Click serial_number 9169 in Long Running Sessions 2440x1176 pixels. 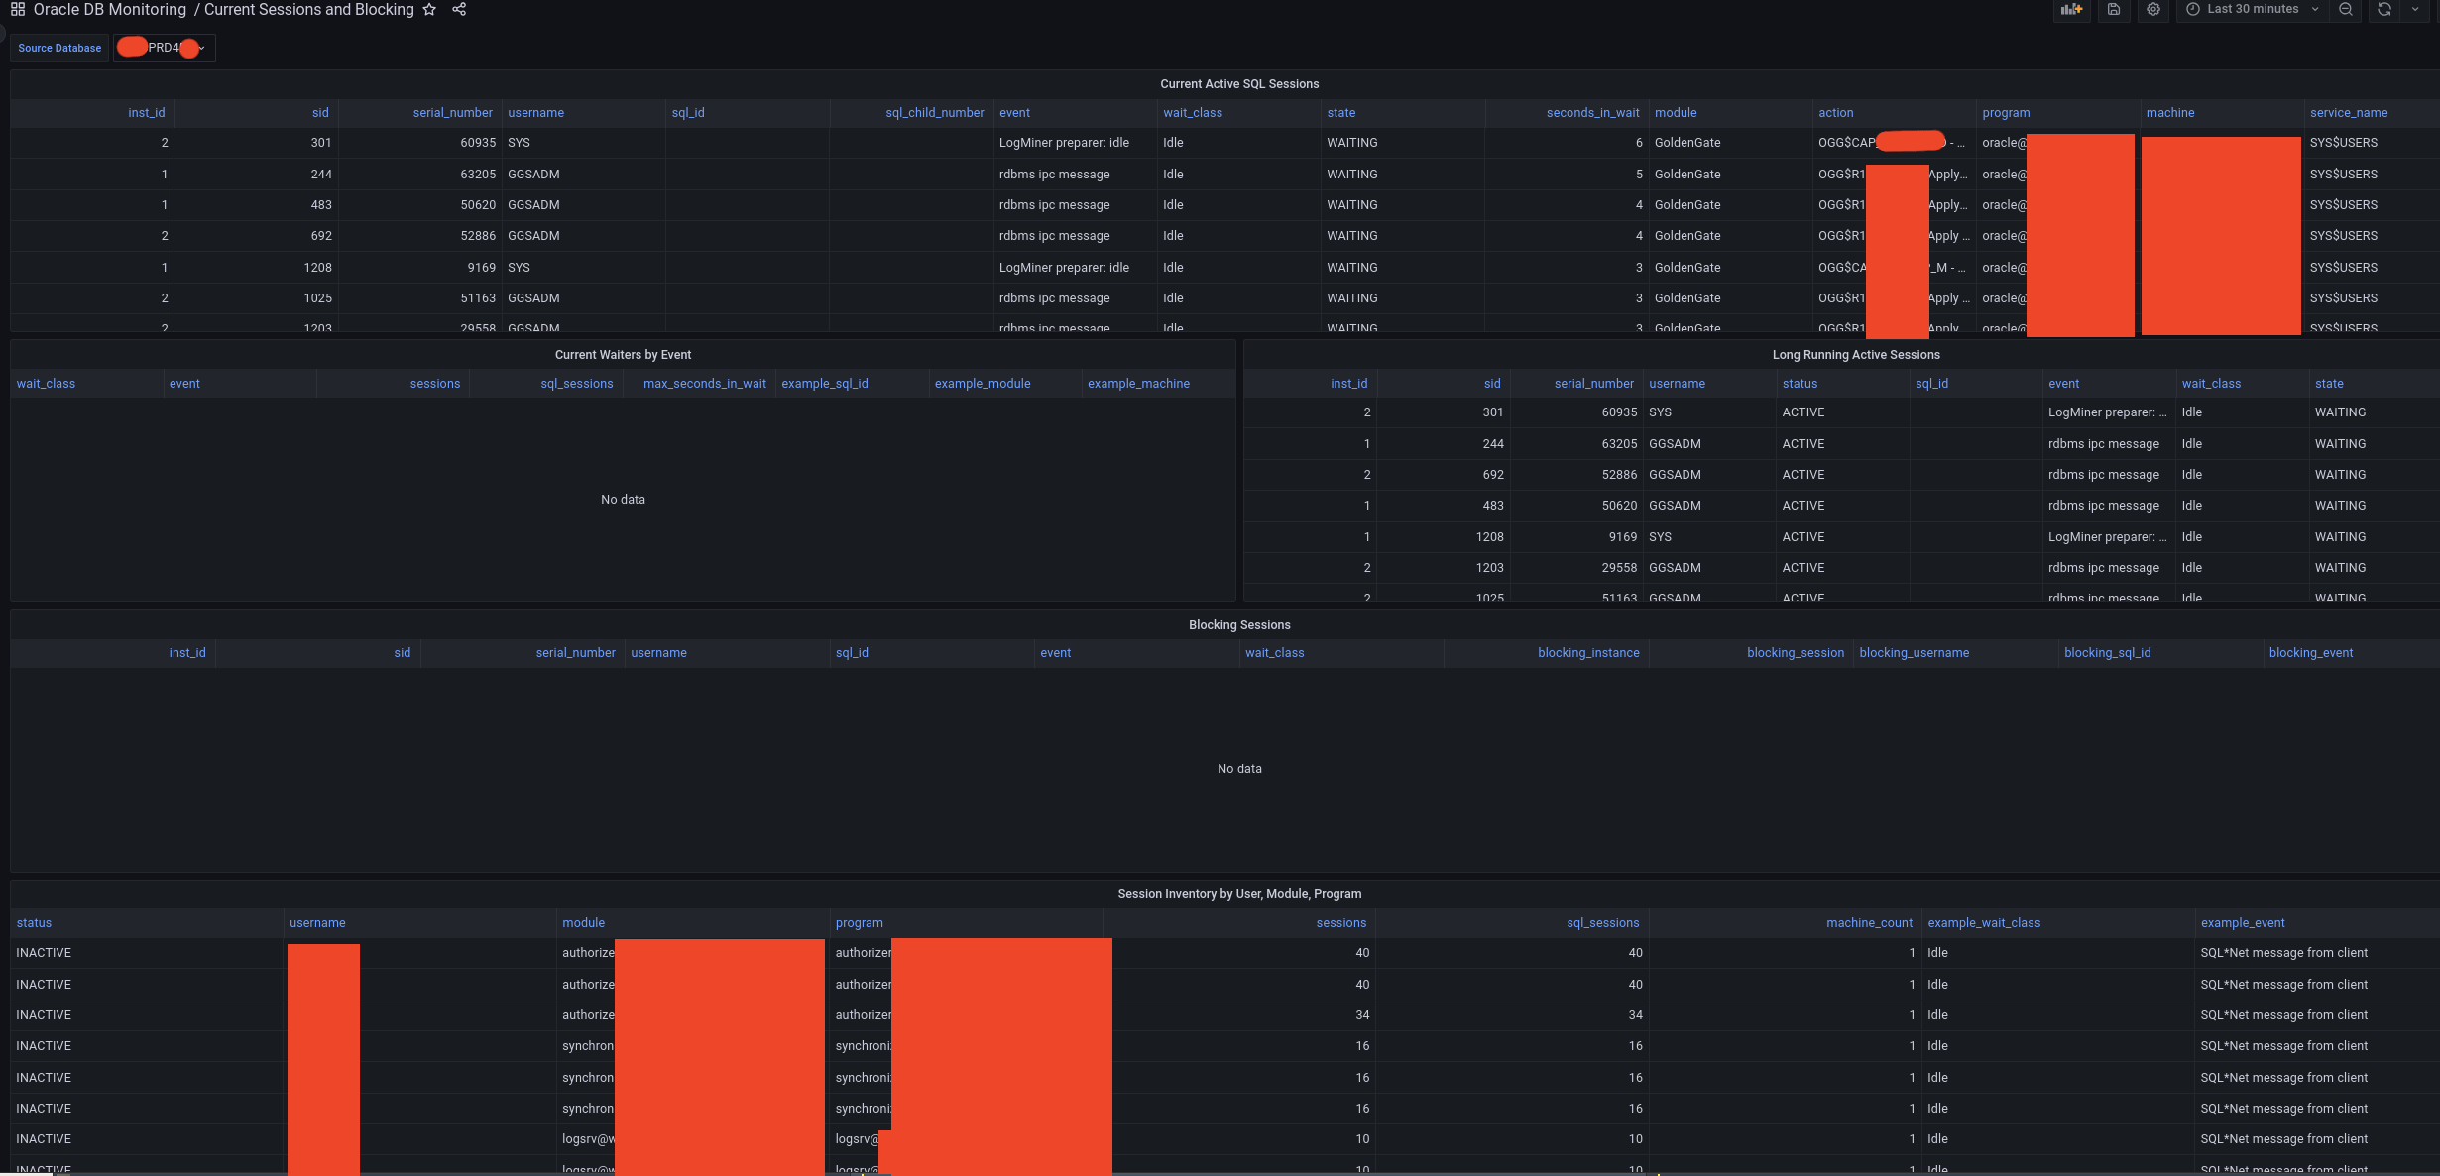tap(1623, 537)
